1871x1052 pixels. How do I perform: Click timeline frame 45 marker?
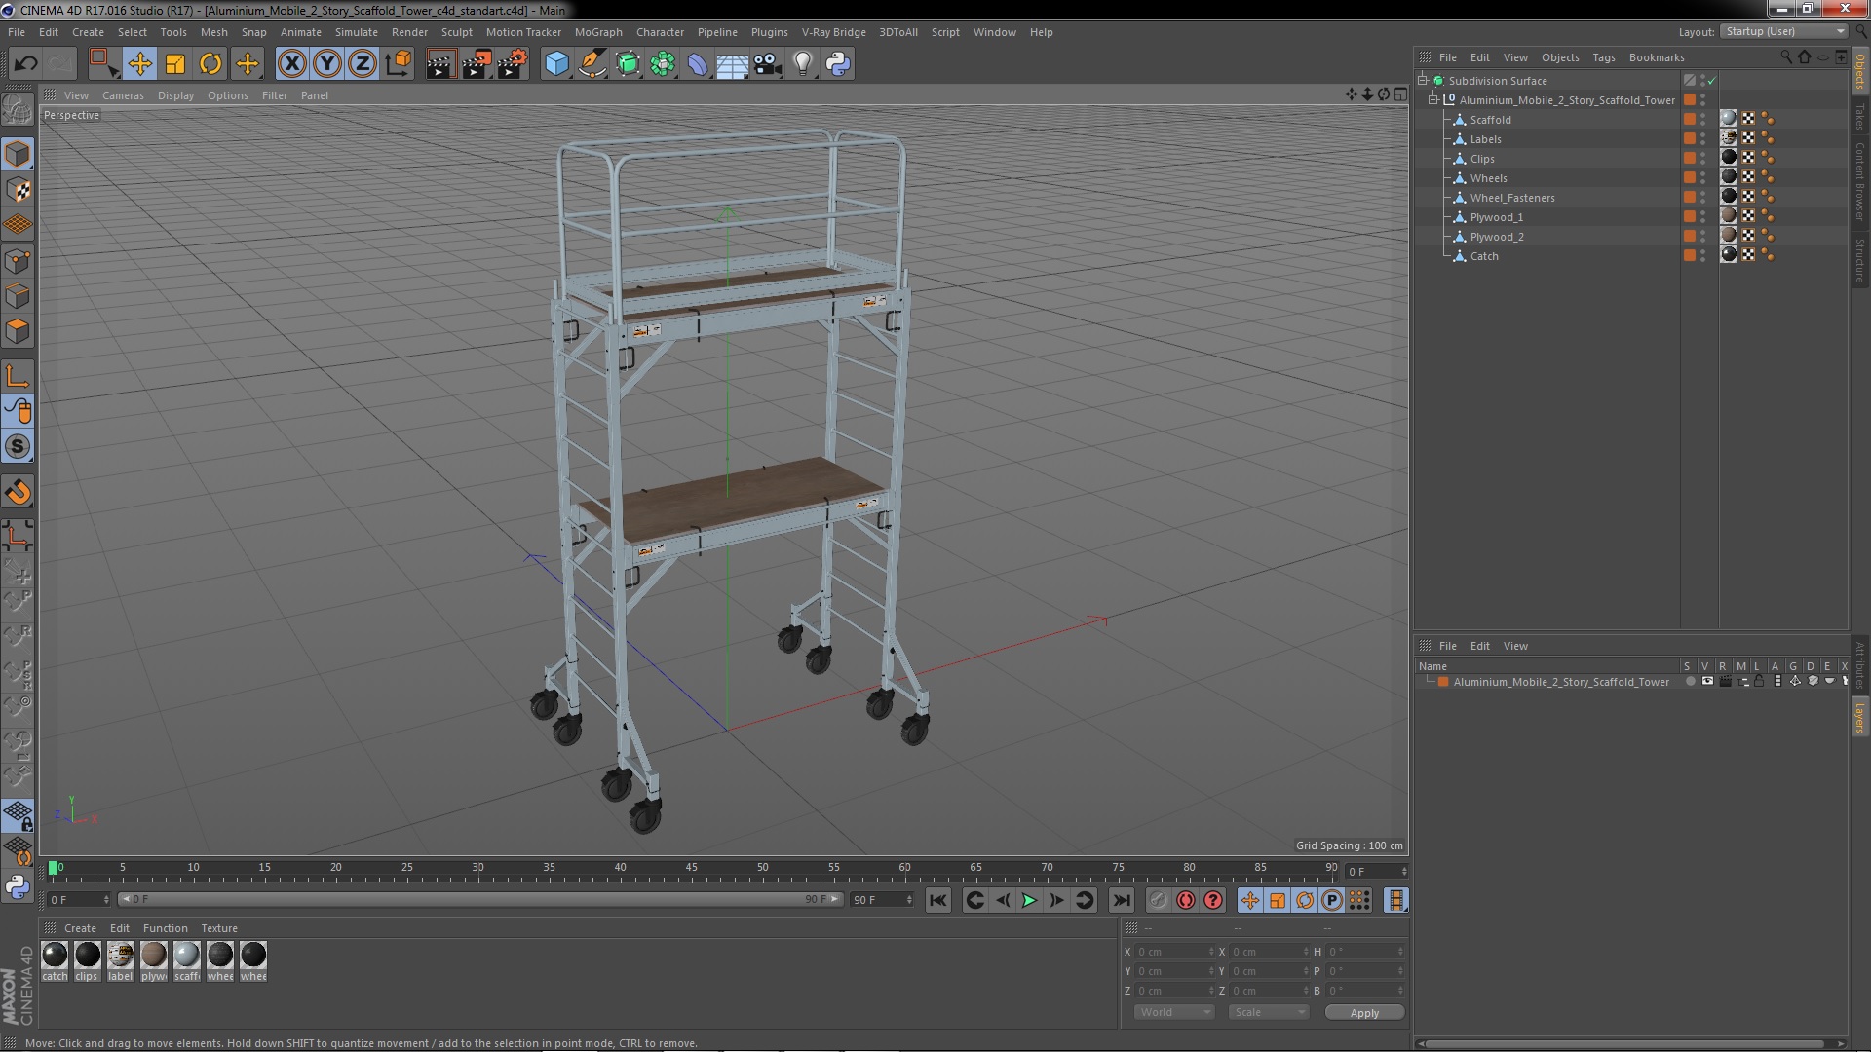(691, 868)
